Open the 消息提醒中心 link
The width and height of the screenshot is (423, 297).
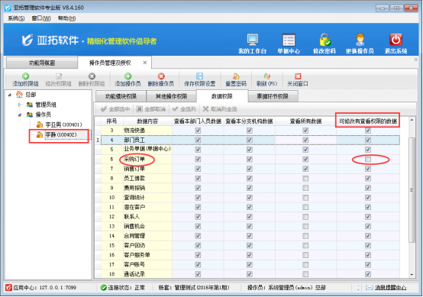(x=390, y=288)
